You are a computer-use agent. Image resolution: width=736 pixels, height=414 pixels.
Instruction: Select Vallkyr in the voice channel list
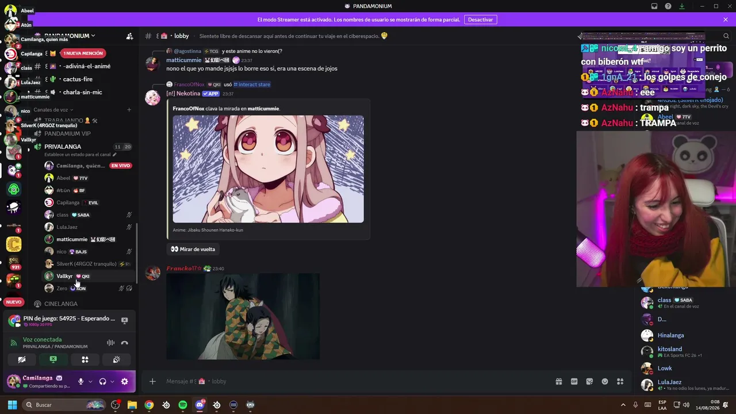coord(88,276)
